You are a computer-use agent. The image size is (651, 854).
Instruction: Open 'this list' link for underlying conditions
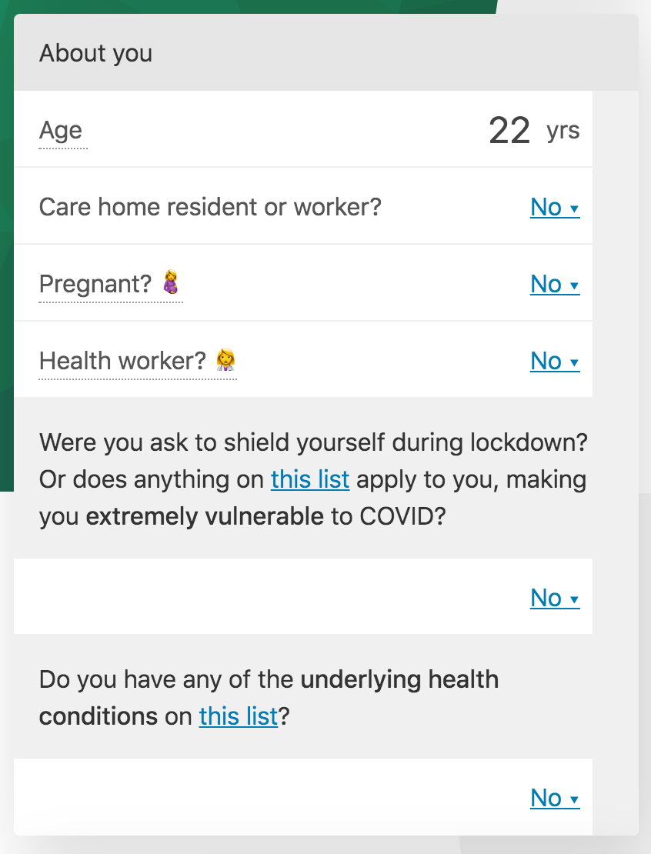(x=238, y=716)
